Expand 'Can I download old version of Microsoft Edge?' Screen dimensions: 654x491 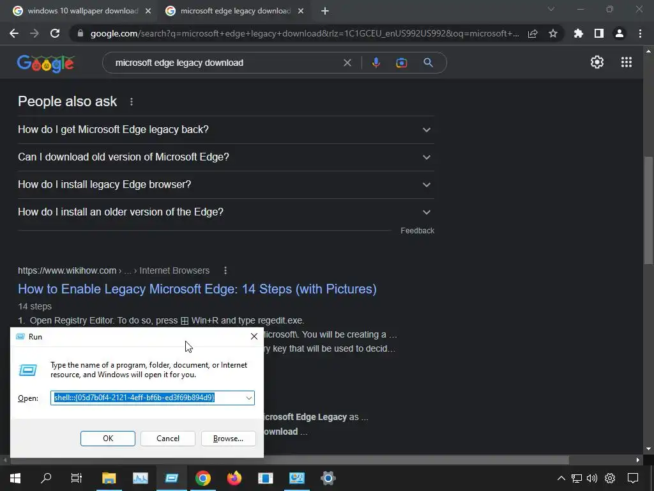[x=225, y=157]
